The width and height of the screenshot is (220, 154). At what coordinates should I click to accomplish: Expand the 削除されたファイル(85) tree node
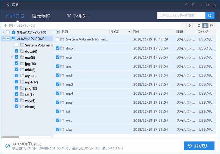click(x=3, y=32)
